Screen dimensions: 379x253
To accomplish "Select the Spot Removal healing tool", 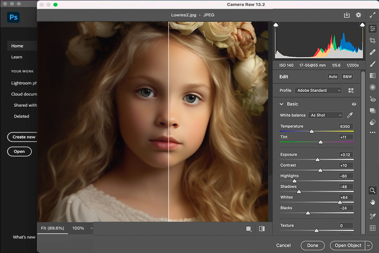I will [372, 52].
